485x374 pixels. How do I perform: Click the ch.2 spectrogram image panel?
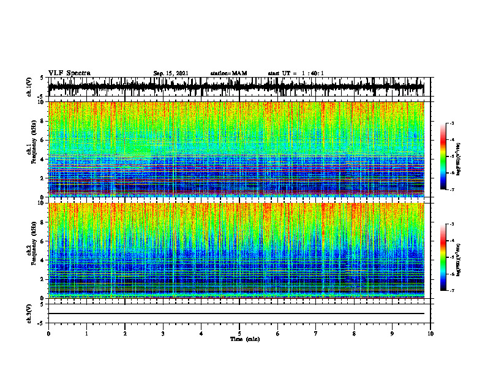coord(236,251)
